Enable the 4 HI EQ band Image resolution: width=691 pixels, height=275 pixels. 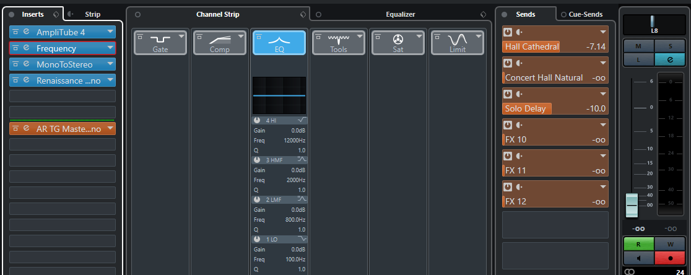point(257,120)
